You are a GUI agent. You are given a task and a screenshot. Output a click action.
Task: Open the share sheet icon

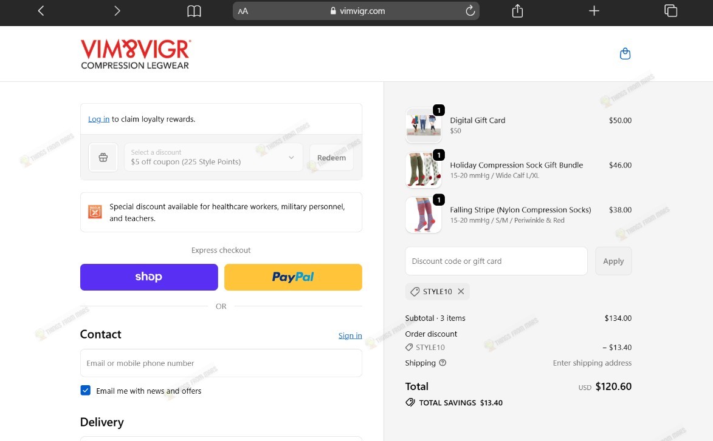tap(517, 10)
